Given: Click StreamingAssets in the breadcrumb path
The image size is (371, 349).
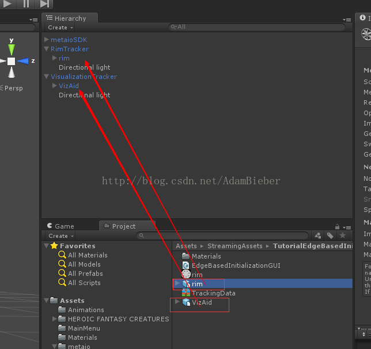Looking at the screenshot, I should [x=235, y=246].
